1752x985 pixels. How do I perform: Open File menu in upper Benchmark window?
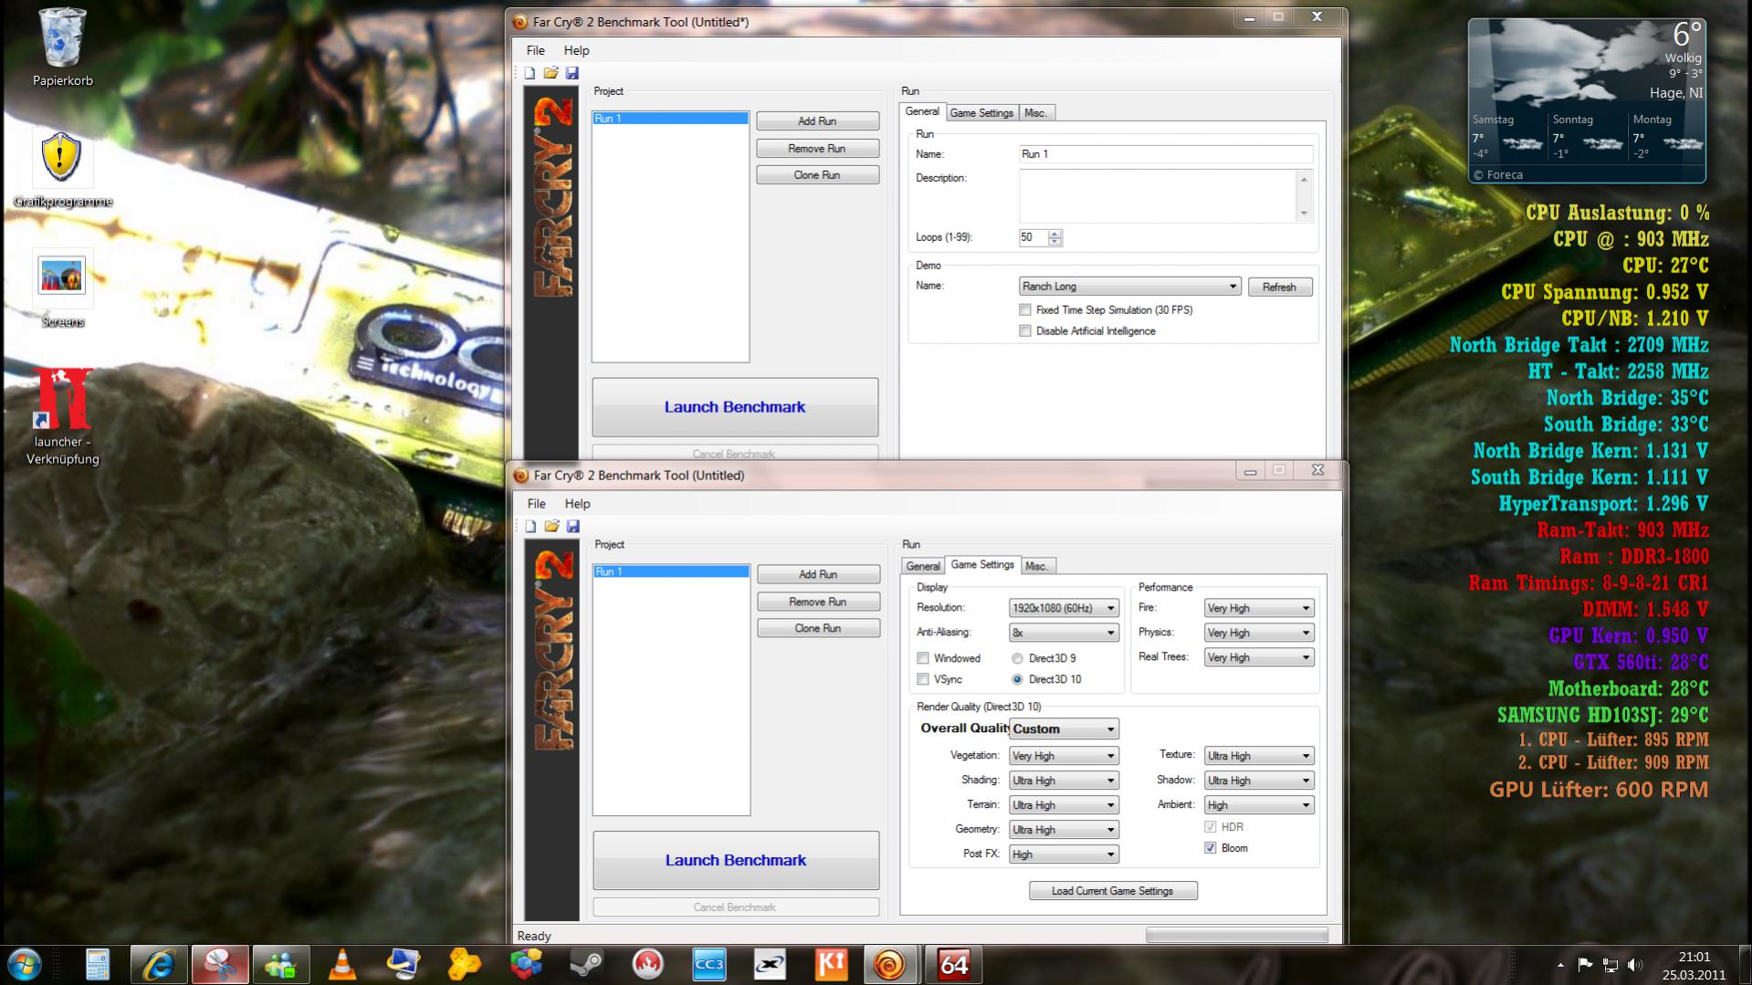click(535, 50)
